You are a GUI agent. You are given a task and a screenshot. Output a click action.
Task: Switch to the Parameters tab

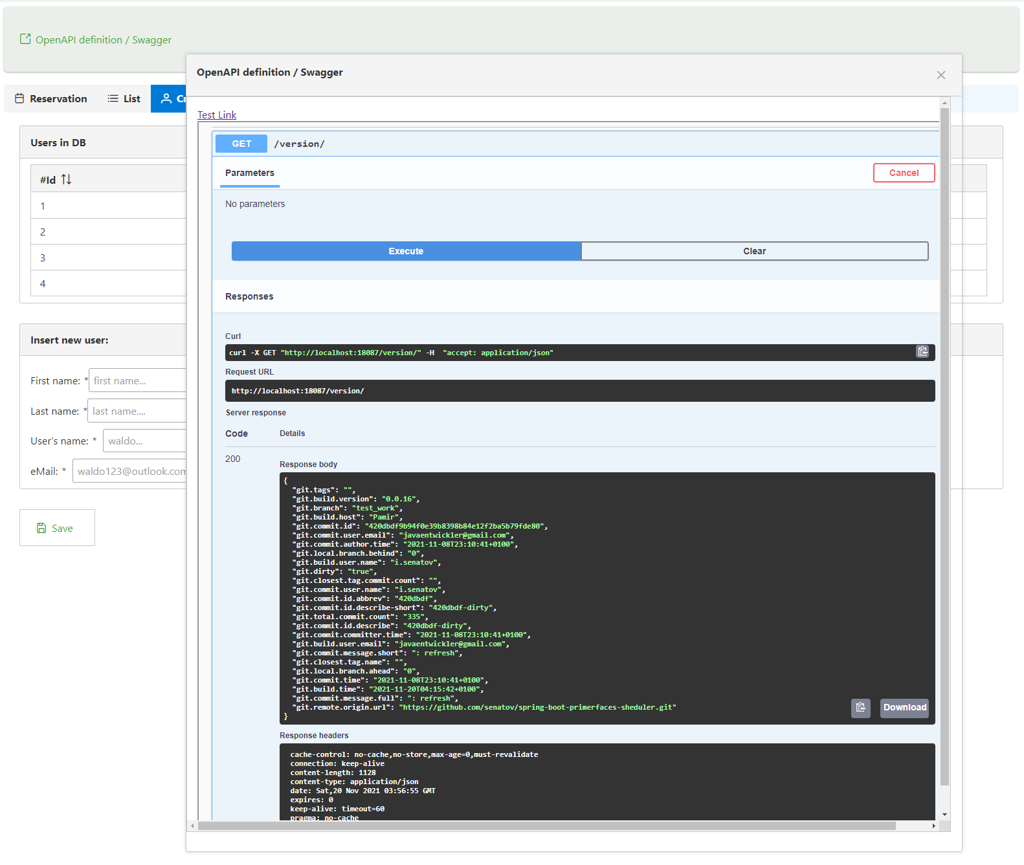250,173
